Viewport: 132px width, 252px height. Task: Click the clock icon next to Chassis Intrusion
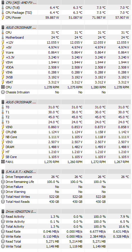click(3, 92)
